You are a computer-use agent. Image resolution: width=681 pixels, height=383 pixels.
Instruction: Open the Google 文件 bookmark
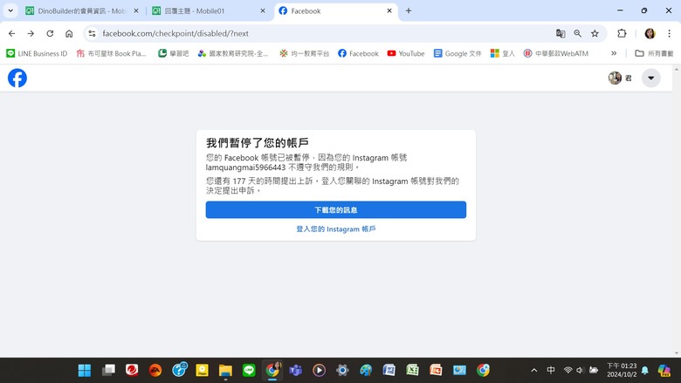(457, 53)
